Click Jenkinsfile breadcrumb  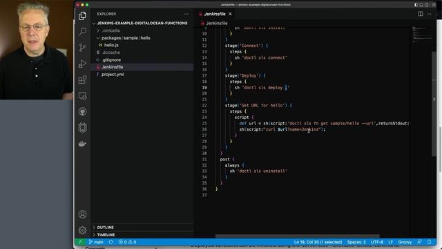[216, 23]
